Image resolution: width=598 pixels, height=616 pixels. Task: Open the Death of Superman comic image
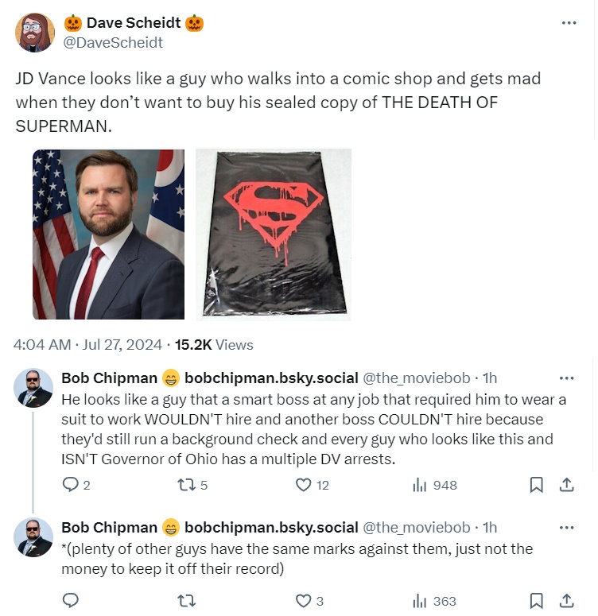[x=273, y=234]
